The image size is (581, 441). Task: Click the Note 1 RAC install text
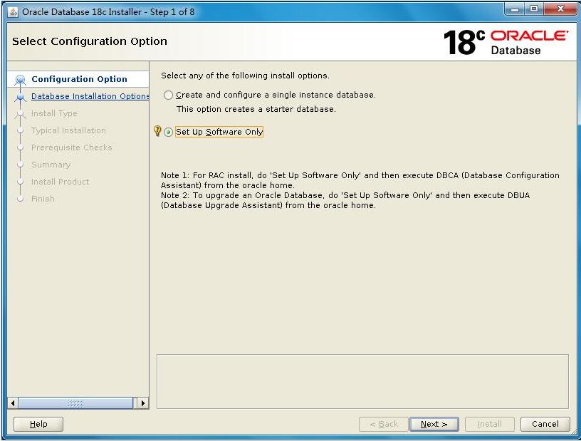(360, 180)
